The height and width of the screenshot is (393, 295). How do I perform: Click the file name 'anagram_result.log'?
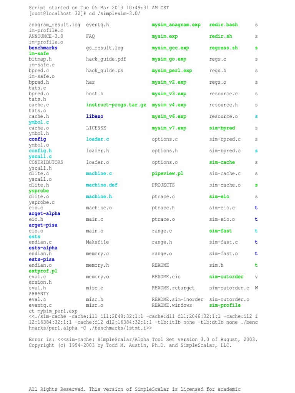click(x=55, y=25)
